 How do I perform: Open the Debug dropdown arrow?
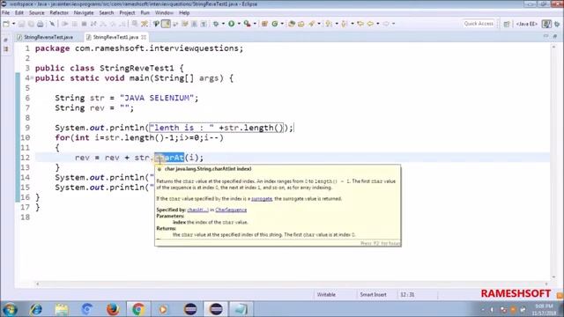click(x=223, y=24)
